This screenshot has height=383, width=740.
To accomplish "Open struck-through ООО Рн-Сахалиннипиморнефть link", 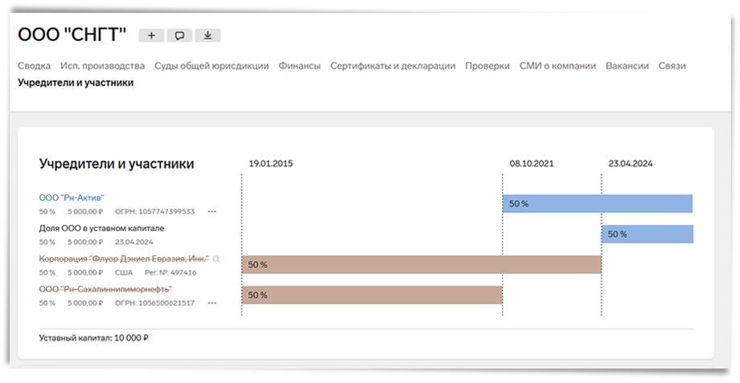I will tap(105, 289).
